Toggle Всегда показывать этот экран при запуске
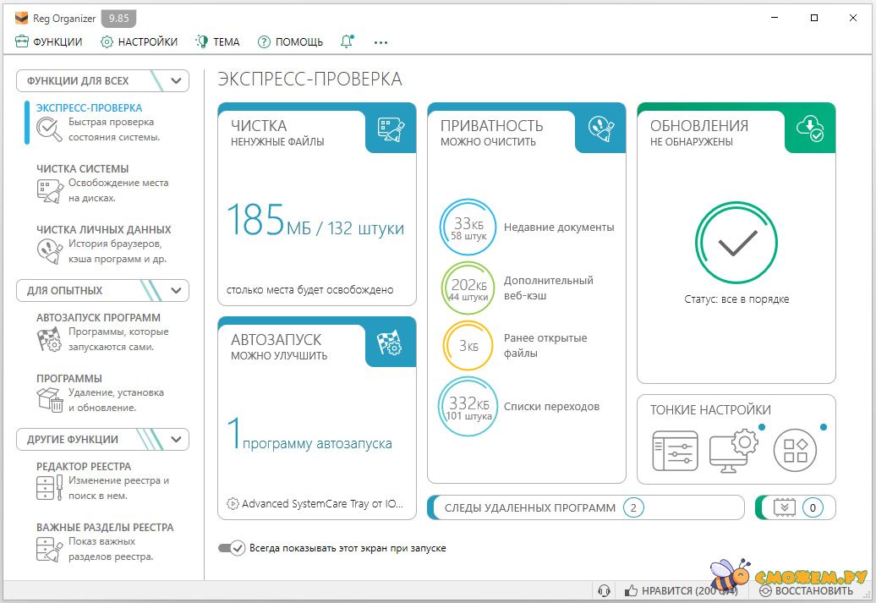The width and height of the screenshot is (876, 603). [x=231, y=548]
